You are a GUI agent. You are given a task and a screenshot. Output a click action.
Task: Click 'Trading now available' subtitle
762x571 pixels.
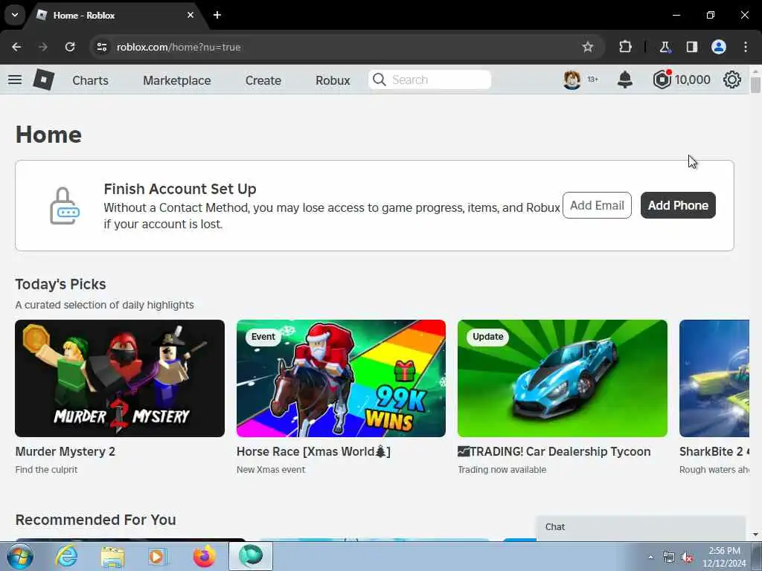[502, 470]
